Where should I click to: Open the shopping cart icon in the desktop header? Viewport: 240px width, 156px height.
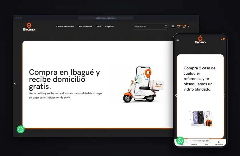184,27
